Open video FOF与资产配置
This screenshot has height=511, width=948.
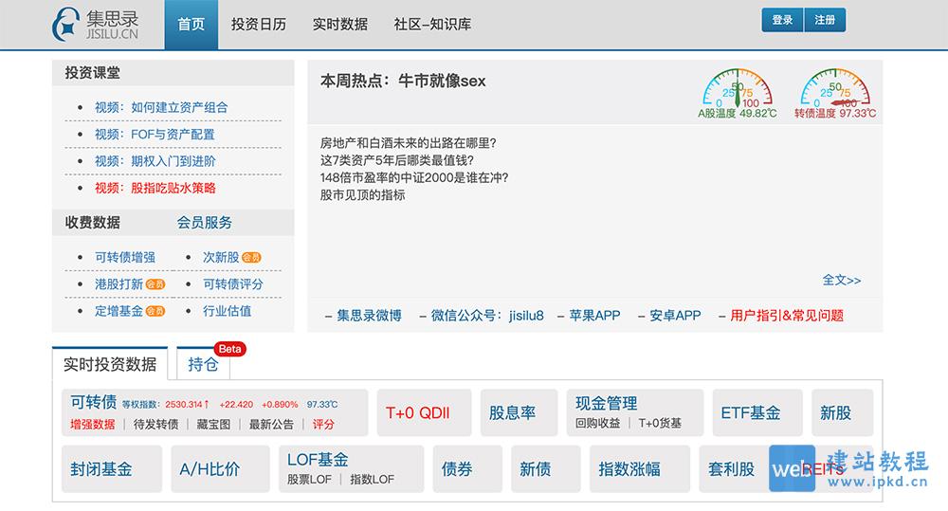click(x=155, y=135)
